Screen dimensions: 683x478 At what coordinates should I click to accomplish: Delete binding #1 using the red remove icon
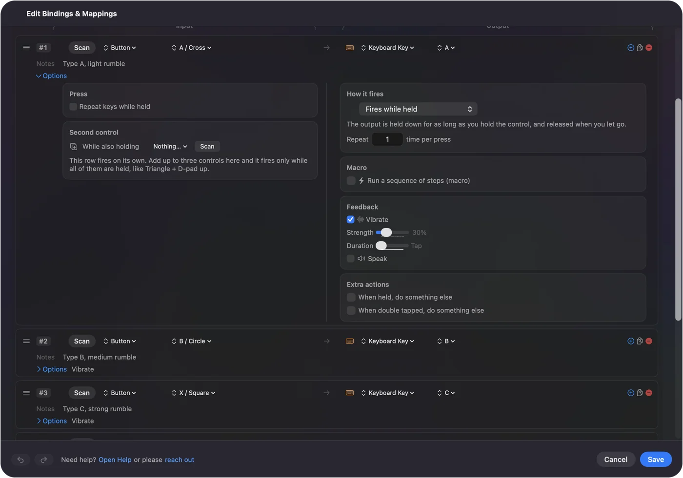point(649,48)
